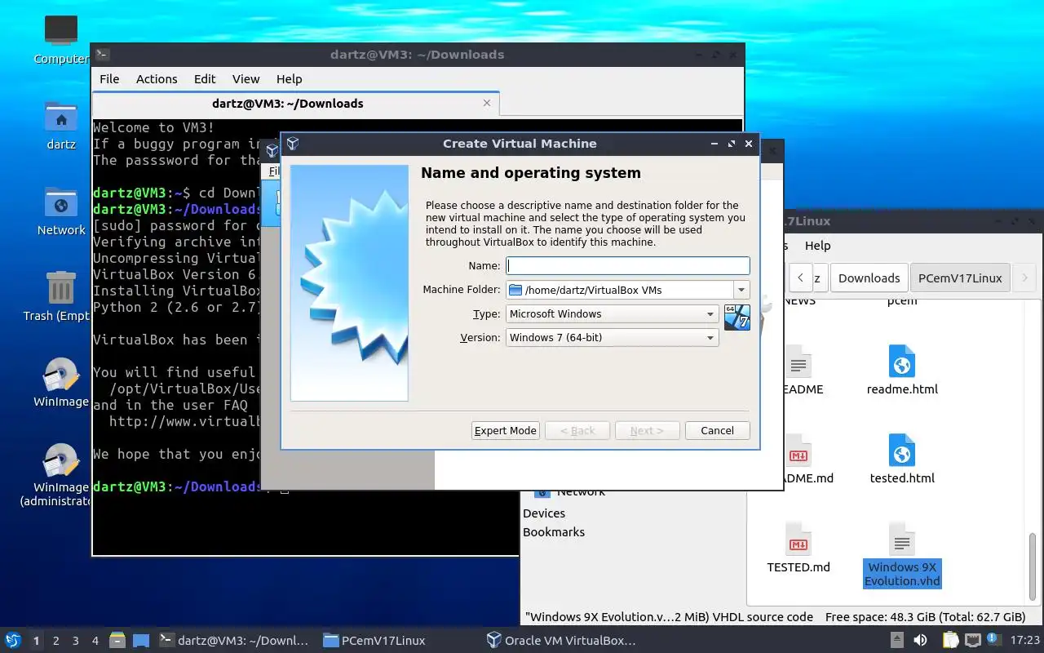Click the eject removable media tray icon
Screen dimensions: 1044x653
(897, 641)
